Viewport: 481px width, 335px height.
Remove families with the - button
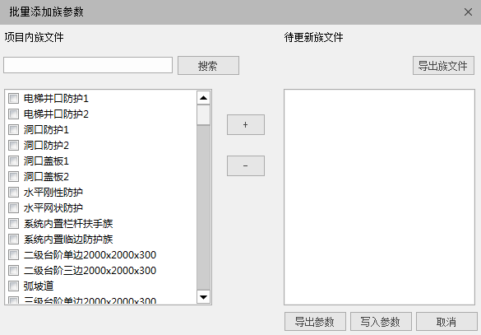coord(246,165)
